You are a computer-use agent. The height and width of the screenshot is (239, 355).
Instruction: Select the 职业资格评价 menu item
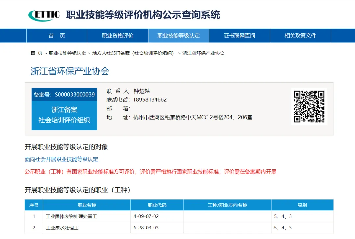pyautogui.click(x=118, y=36)
